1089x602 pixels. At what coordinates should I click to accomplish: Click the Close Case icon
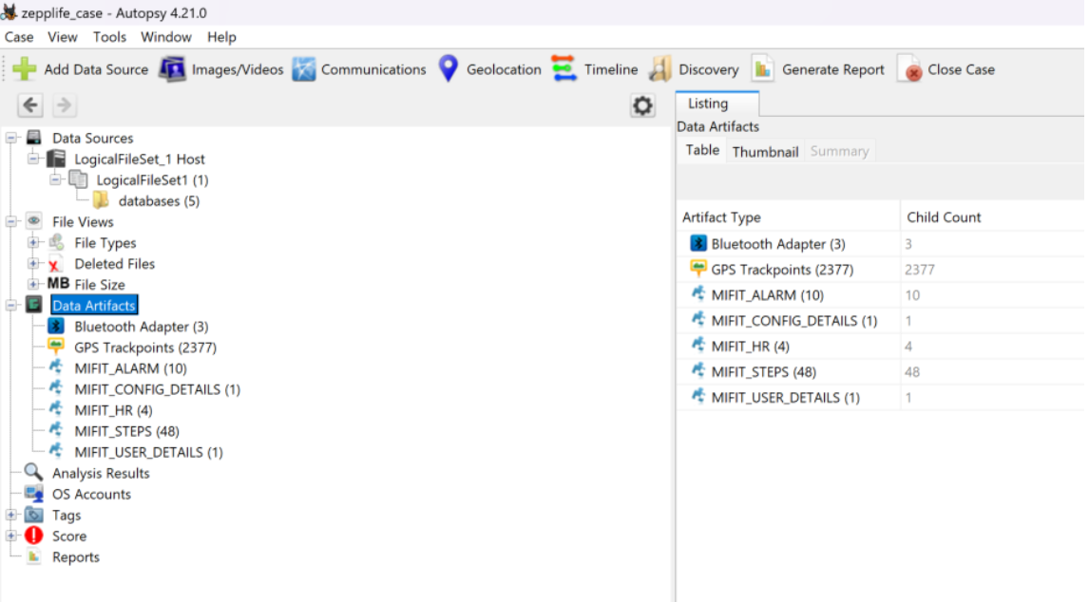(x=909, y=69)
